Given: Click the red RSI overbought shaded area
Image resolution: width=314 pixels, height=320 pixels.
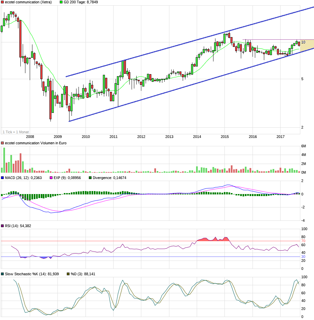Looking at the screenshot, I should coord(213,239).
